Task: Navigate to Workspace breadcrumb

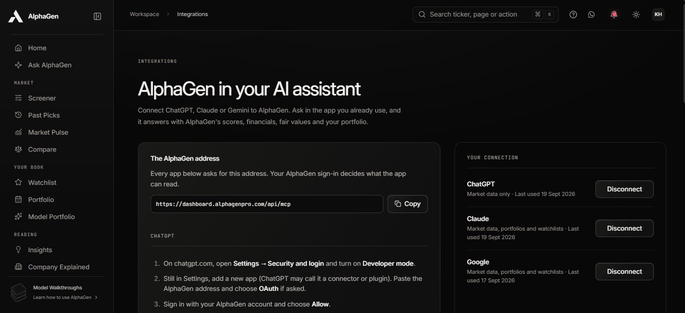Action: (x=144, y=14)
